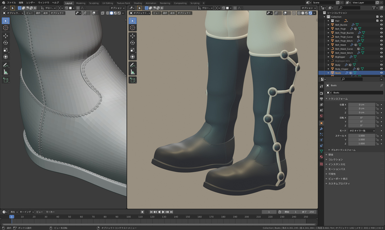
Task: Toggle lock for Location X
Action: pyautogui.click(x=377, y=105)
